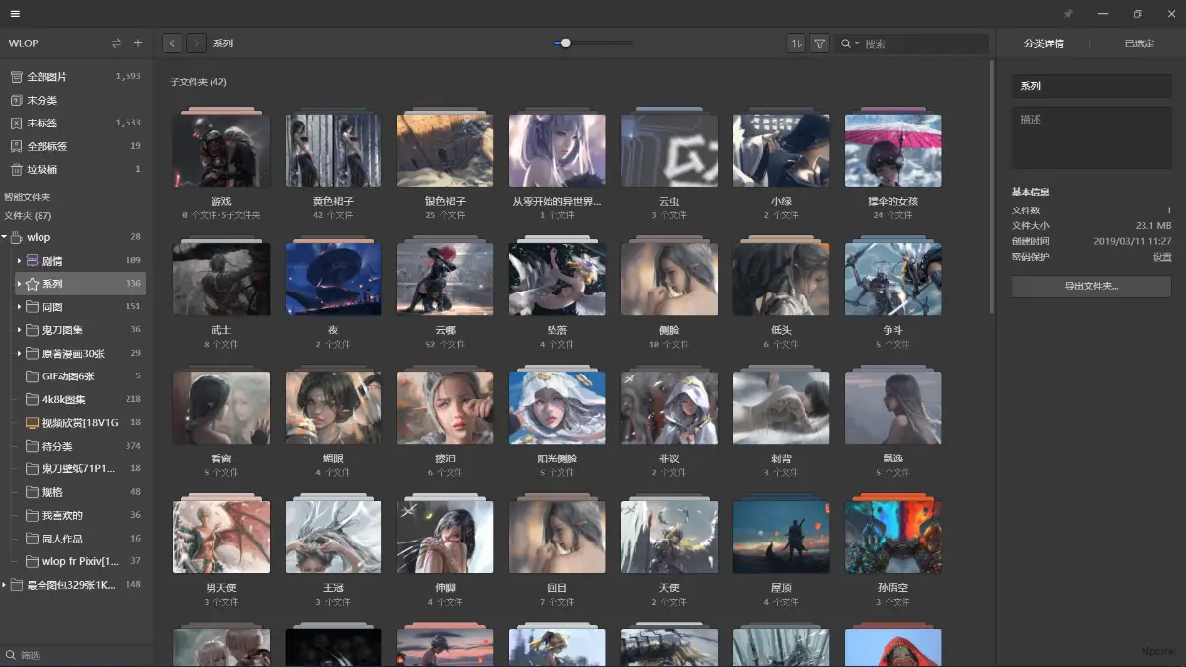The width and height of the screenshot is (1186, 667).
Task: Select 未标签 in the sidebar
Action: click(x=42, y=124)
